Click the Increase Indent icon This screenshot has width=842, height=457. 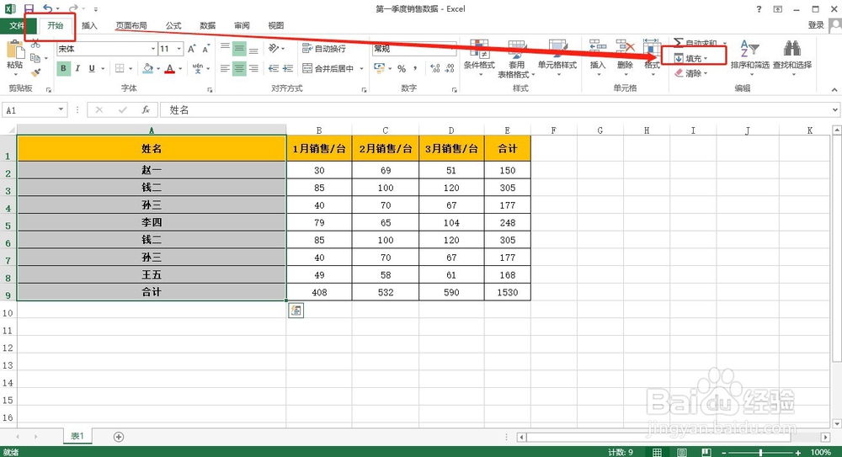coord(288,68)
